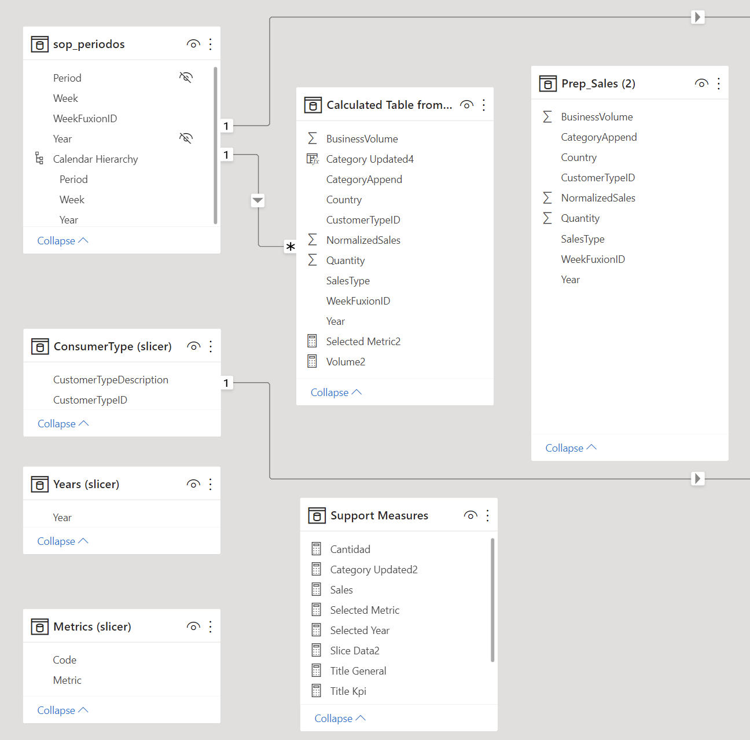Click sigma icon beside Quantity in Prep_Sales (2)
The image size is (750, 740).
pyautogui.click(x=547, y=218)
